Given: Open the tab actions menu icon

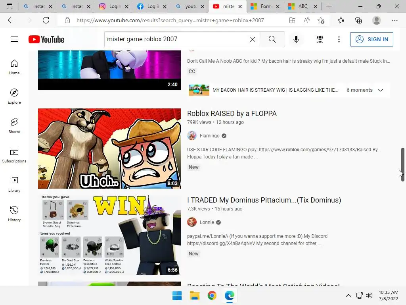Looking at the screenshot, I should [10, 6].
